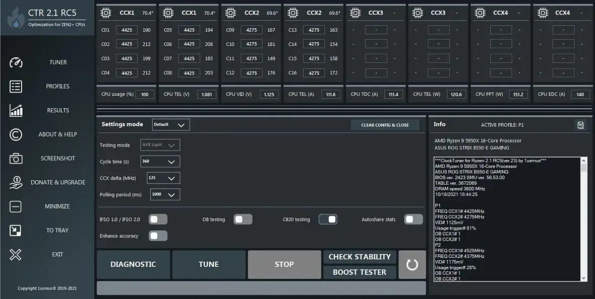This screenshot has width=595, height=299.
Task: Click the Minimize box icon
Action: [x=16, y=206]
